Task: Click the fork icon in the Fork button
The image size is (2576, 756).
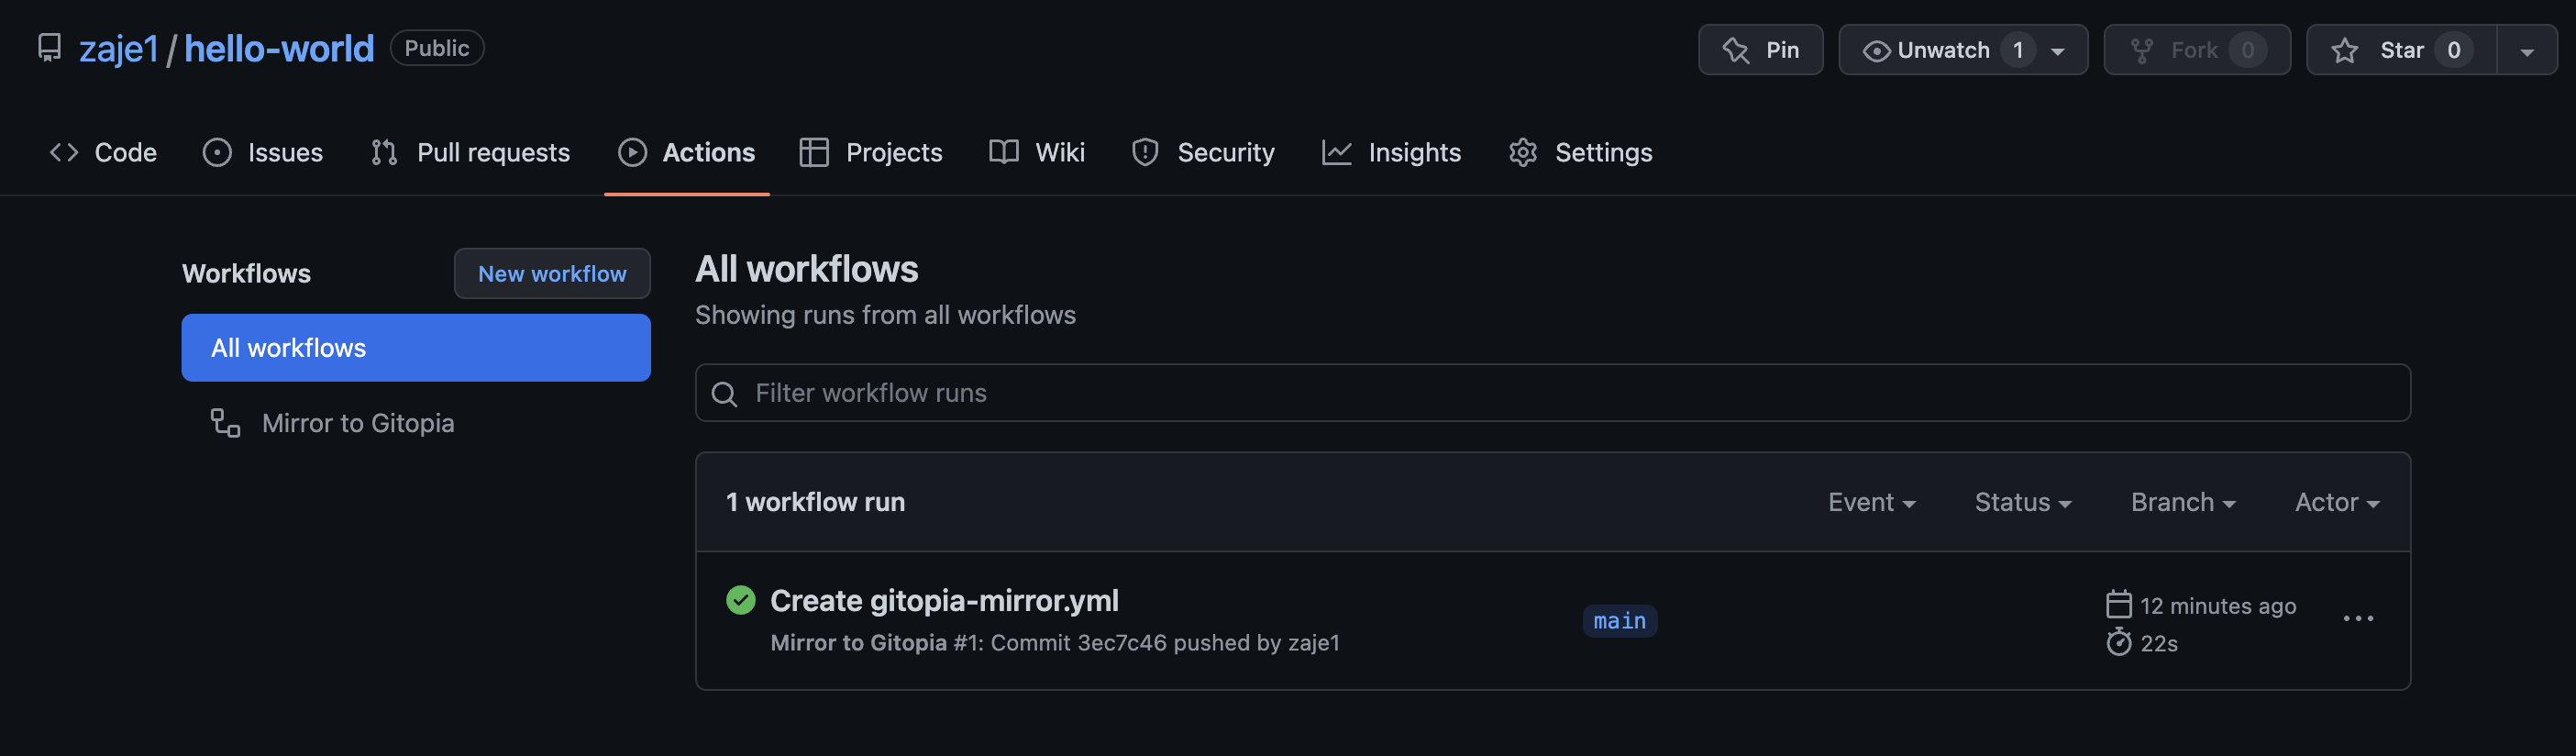Action: [2142, 50]
